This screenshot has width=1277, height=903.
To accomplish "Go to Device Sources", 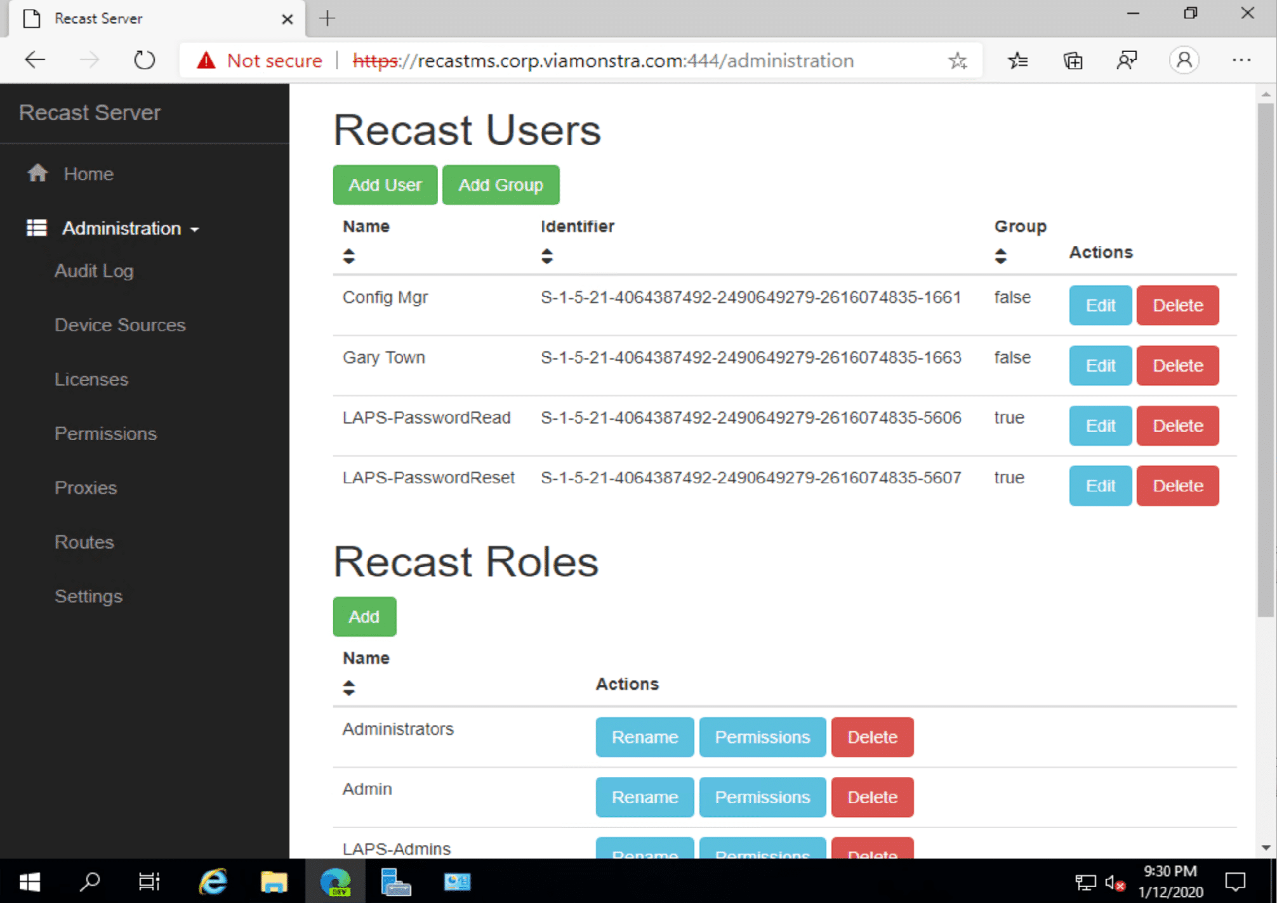I will 120,325.
